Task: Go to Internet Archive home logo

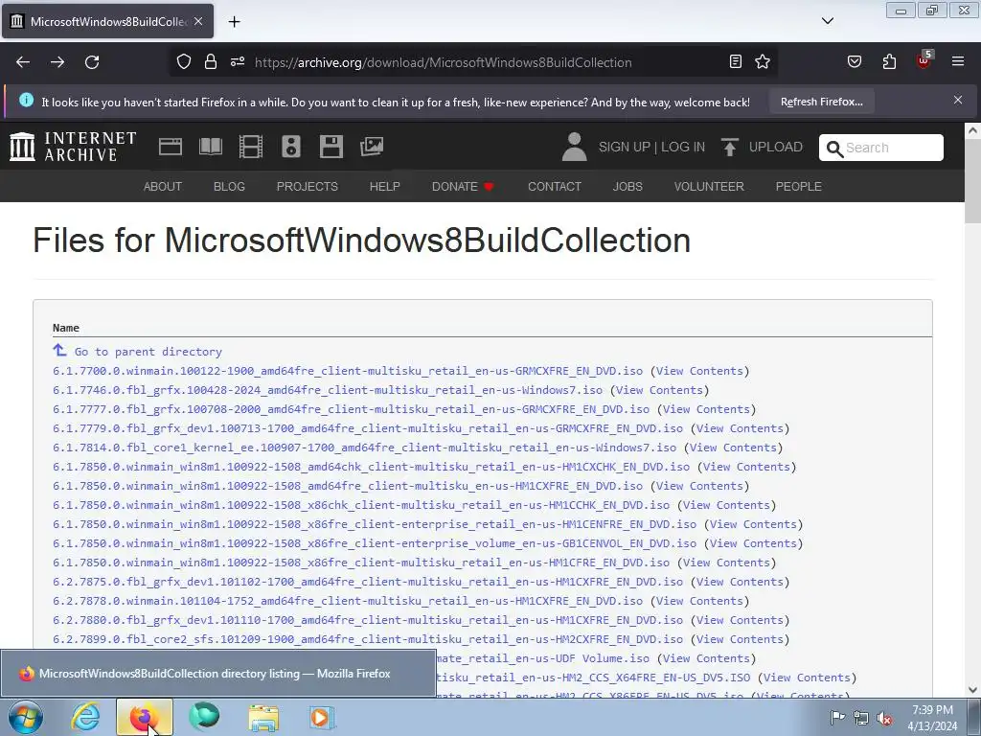Action: point(73,147)
